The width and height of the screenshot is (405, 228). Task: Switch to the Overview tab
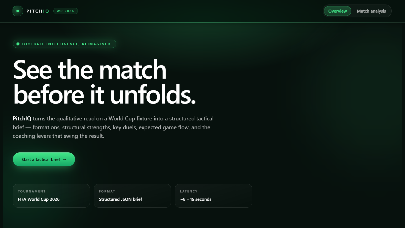pyautogui.click(x=337, y=11)
